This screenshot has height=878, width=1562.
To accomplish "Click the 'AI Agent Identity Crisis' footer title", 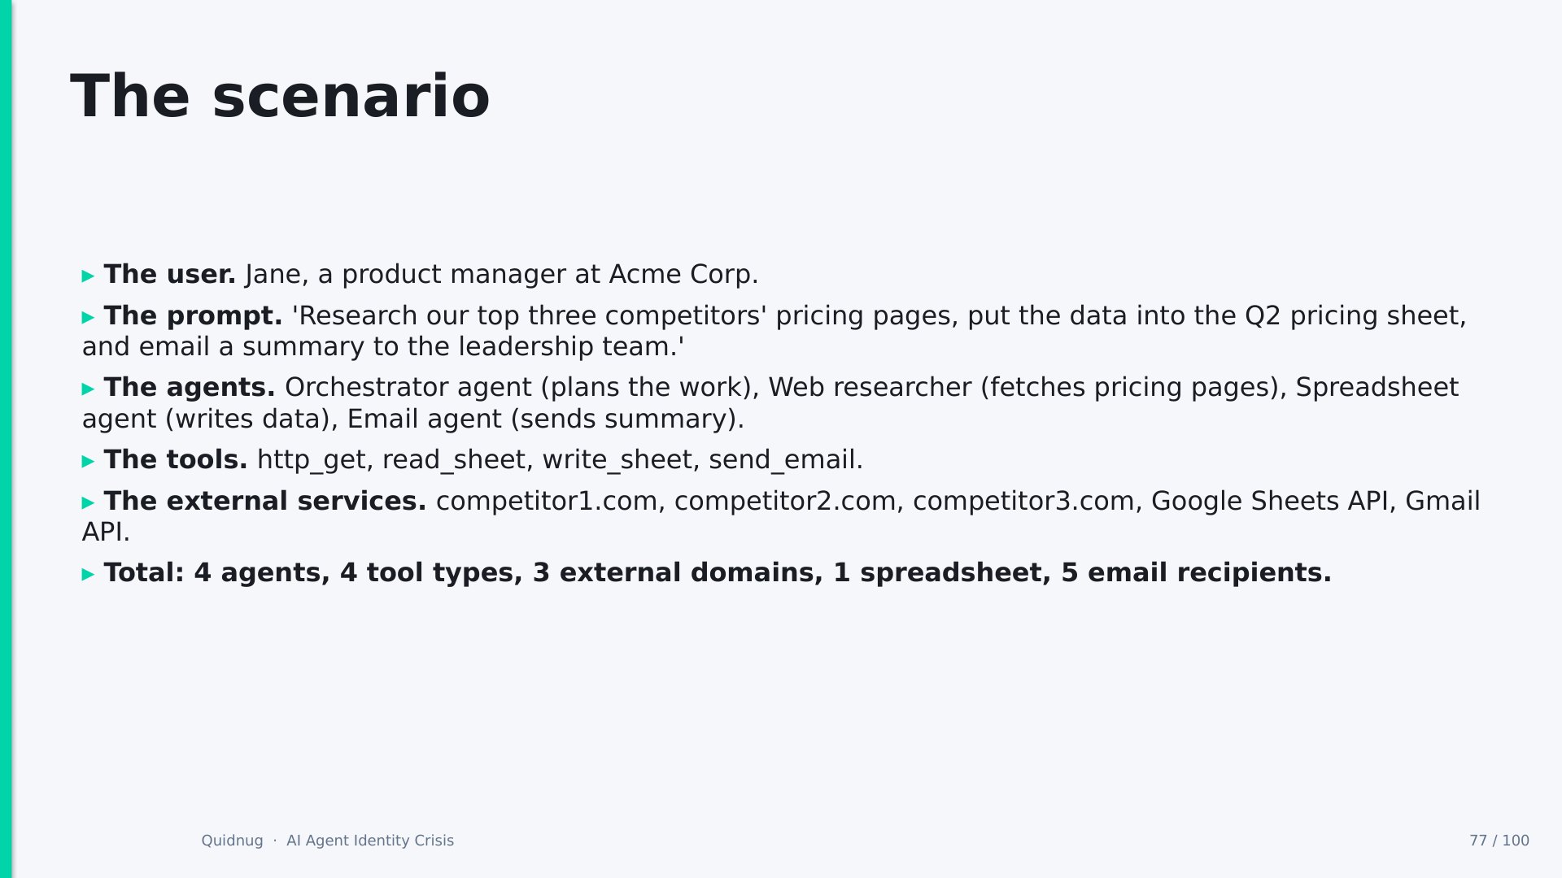I will tap(370, 841).
